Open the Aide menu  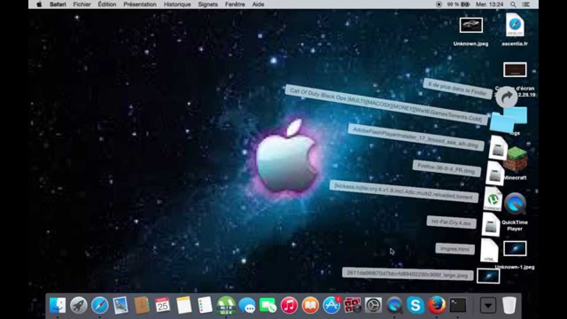[258, 4]
